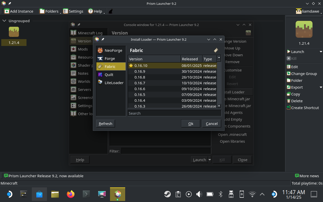Click the Steam tray icon
Screen dimensions: 323x202
click(167, 194)
